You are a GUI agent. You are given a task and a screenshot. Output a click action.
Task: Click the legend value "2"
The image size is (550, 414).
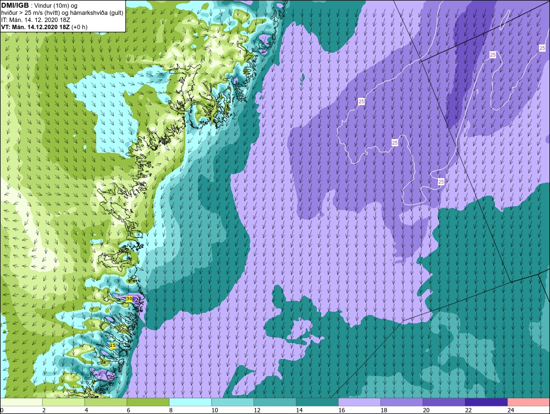coord(44,410)
